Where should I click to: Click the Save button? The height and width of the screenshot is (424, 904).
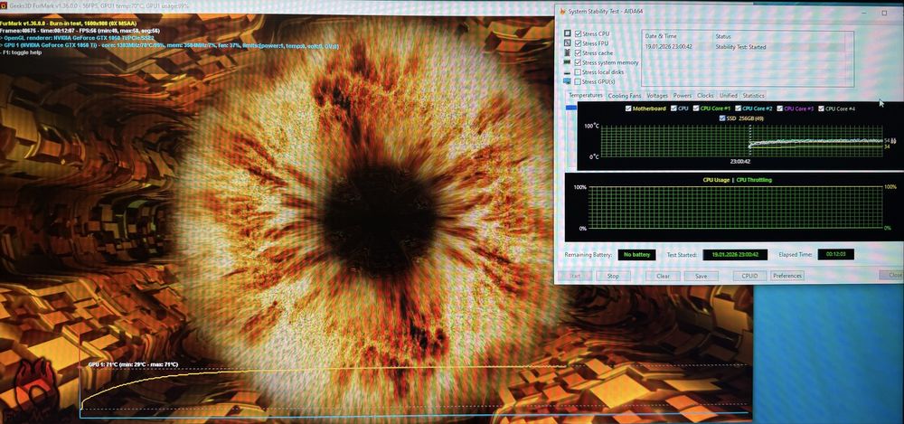tap(702, 276)
